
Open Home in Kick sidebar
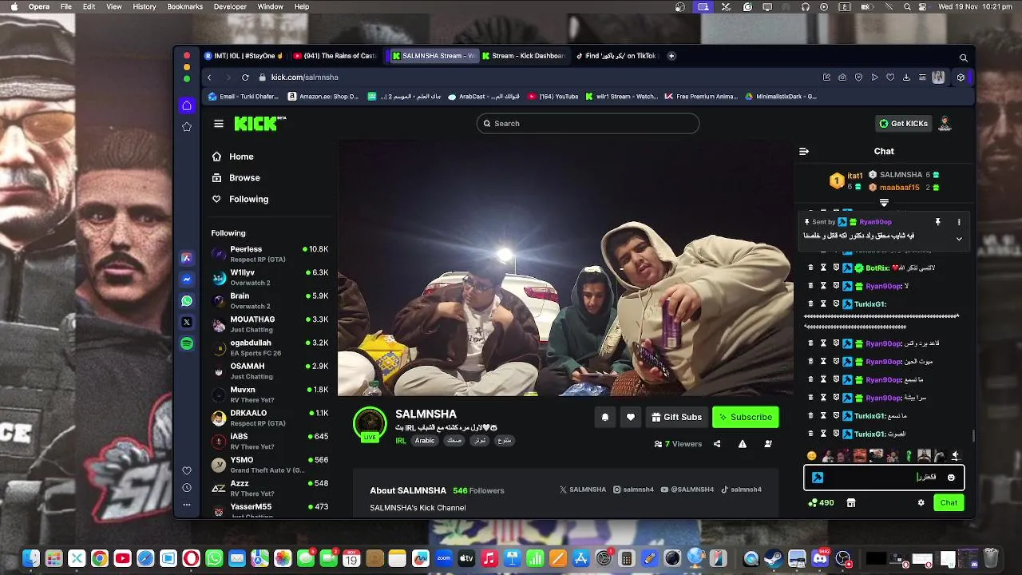[241, 157]
